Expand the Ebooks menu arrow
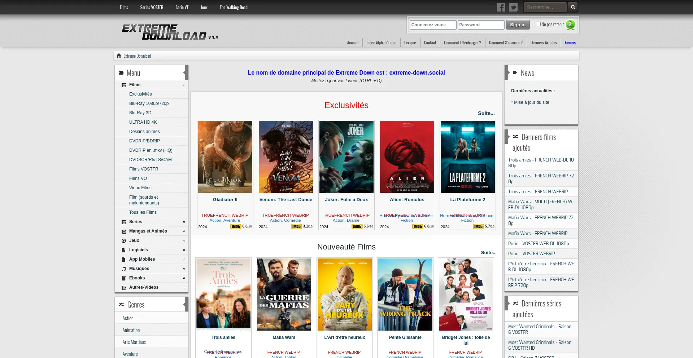This screenshot has height=358, width=693. [x=184, y=278]
